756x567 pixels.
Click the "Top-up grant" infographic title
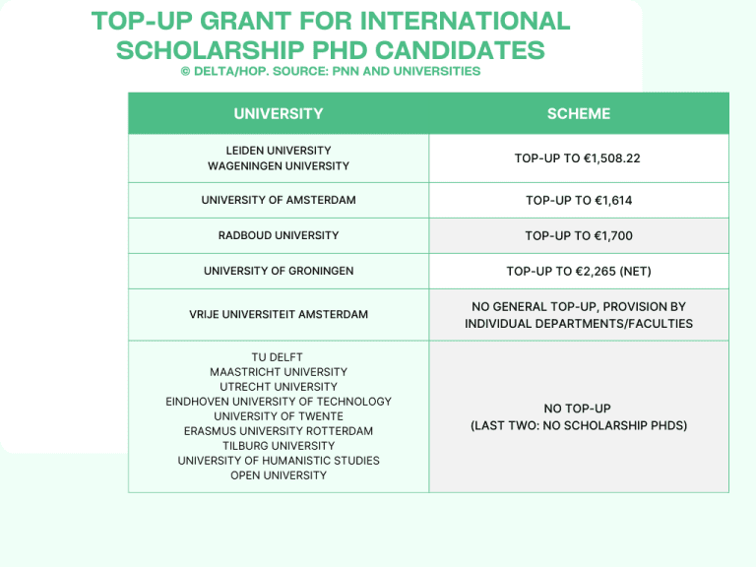coord(331,35)
